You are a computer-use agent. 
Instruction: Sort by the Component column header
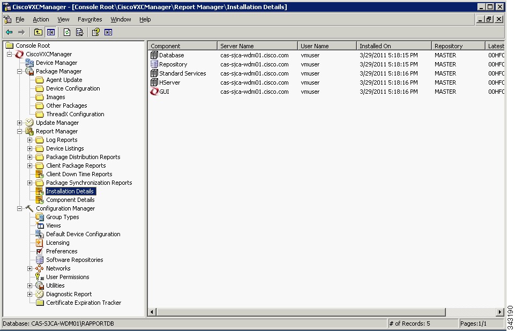pyautogui.click(x=183, y=46)
